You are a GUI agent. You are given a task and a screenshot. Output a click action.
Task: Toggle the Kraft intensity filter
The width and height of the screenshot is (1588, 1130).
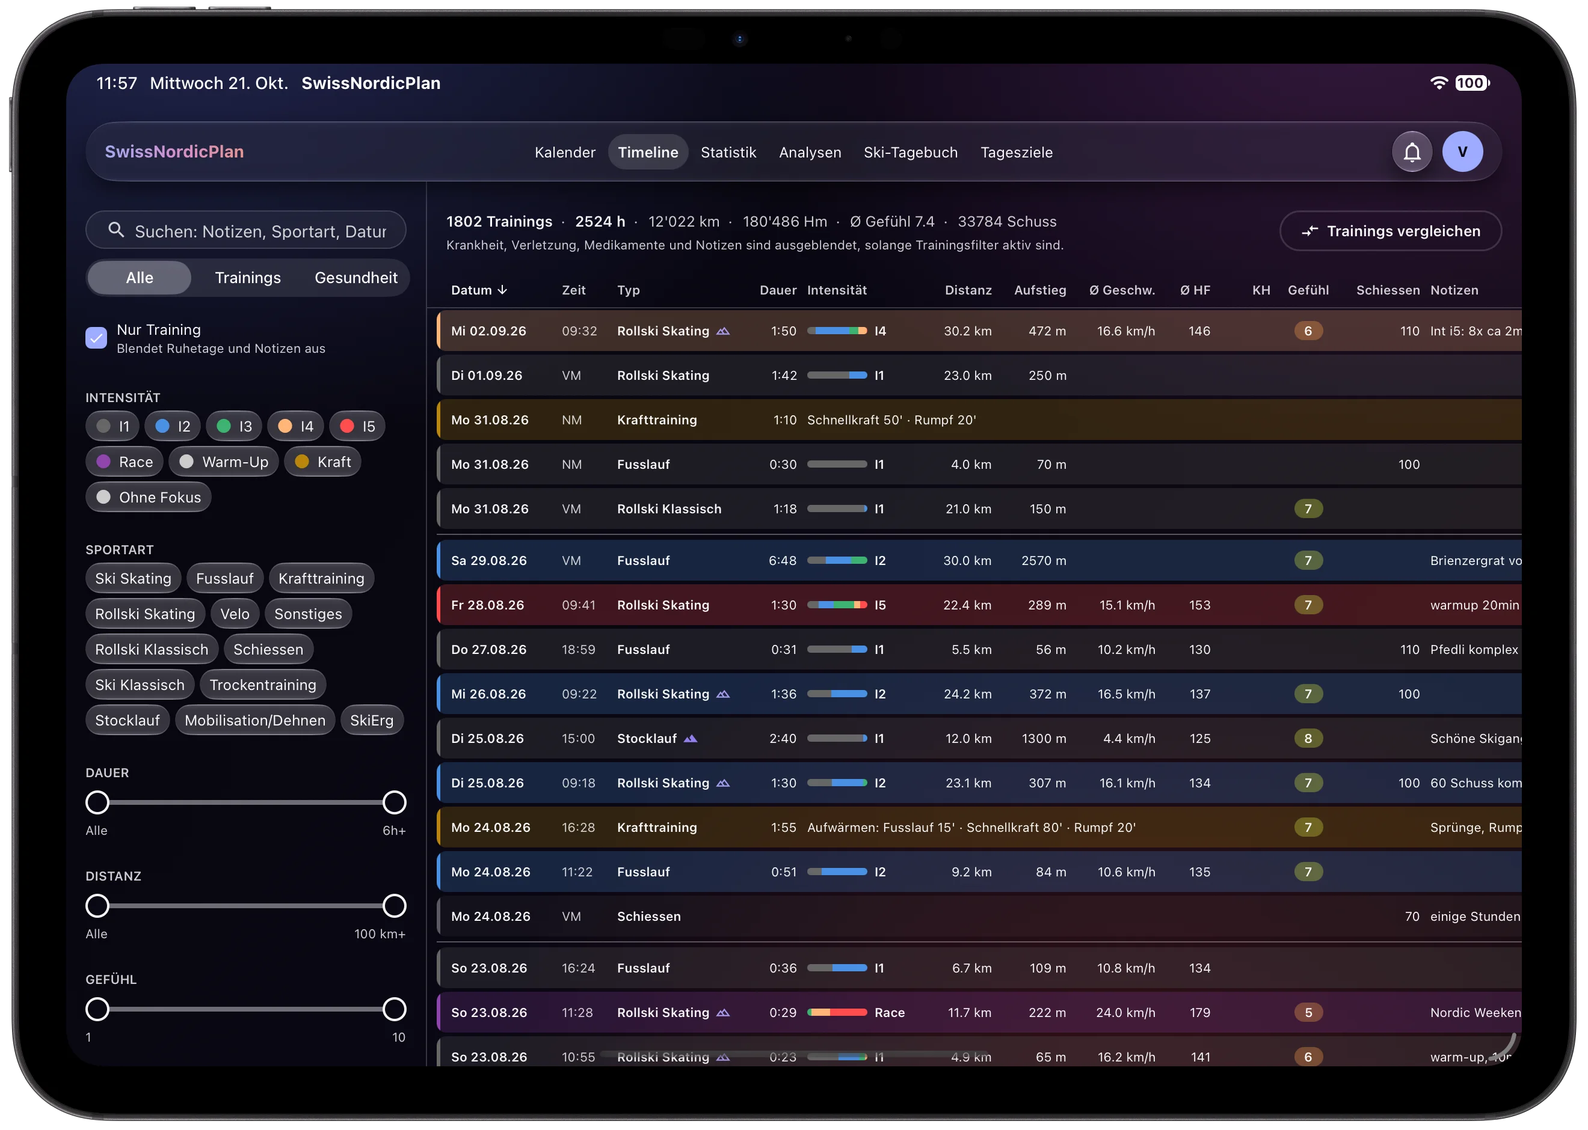(x=322, y=462)
